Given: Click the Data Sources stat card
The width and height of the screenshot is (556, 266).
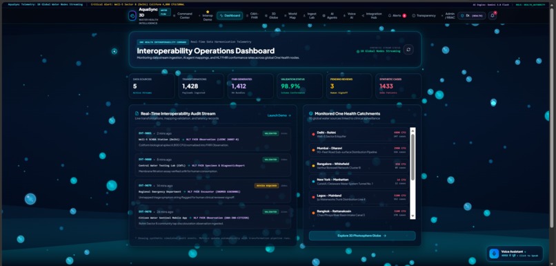Looking at the screenshot, I should pyautogui.click(x=152, y=86).
